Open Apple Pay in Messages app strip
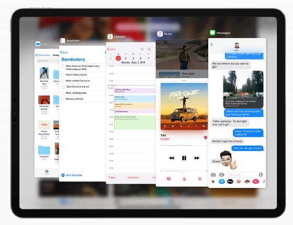293x225 pixels. click(x=230, y=181)
